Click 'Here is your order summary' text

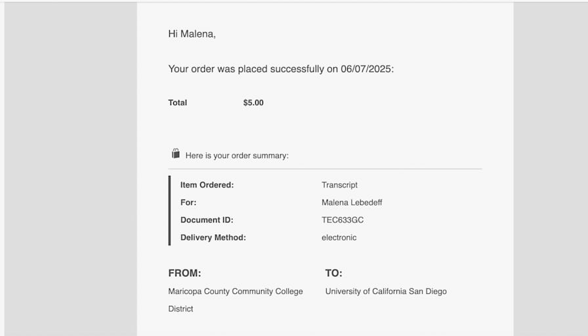(x=237, y=156)
